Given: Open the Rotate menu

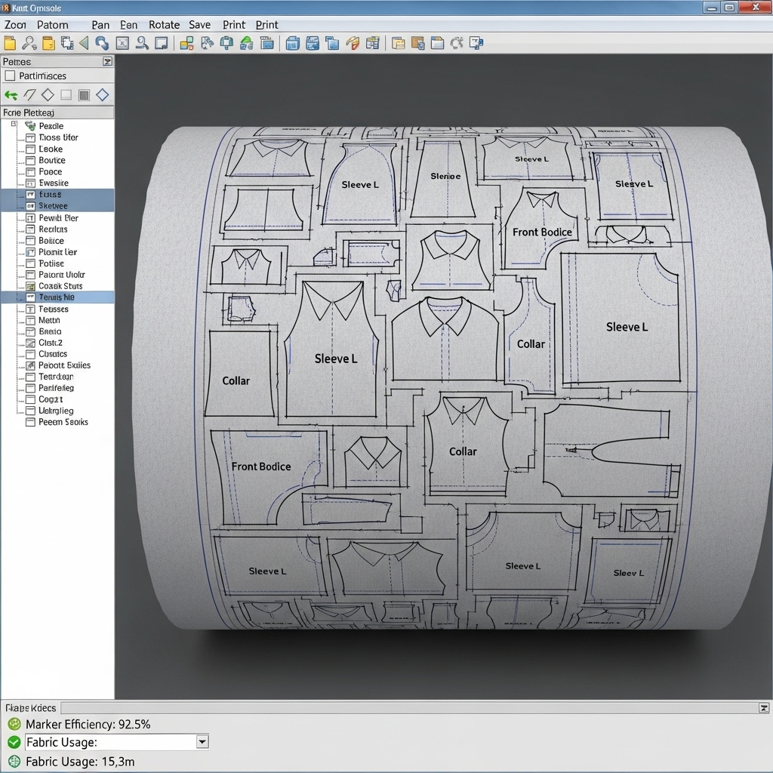Looking at the screenshot, I should [x=164, y=25].
